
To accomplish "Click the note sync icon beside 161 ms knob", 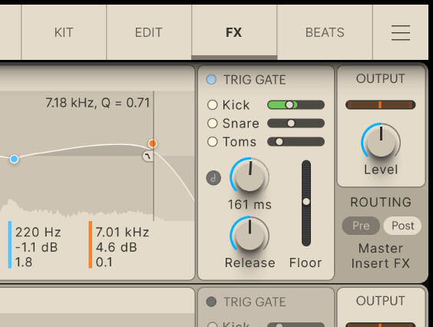I will (x=213, y=178).
